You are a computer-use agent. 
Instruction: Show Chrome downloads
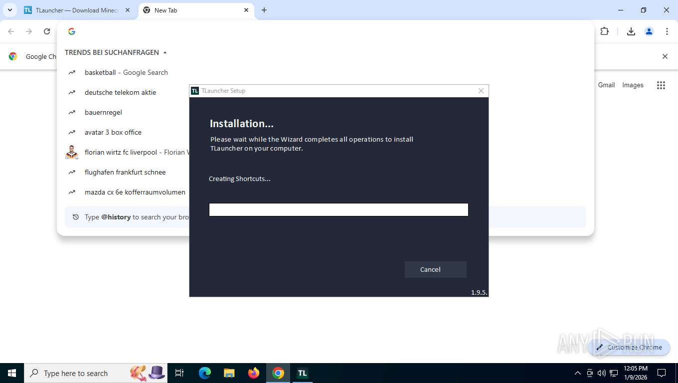pyautogui.click(x=631, y=31)
